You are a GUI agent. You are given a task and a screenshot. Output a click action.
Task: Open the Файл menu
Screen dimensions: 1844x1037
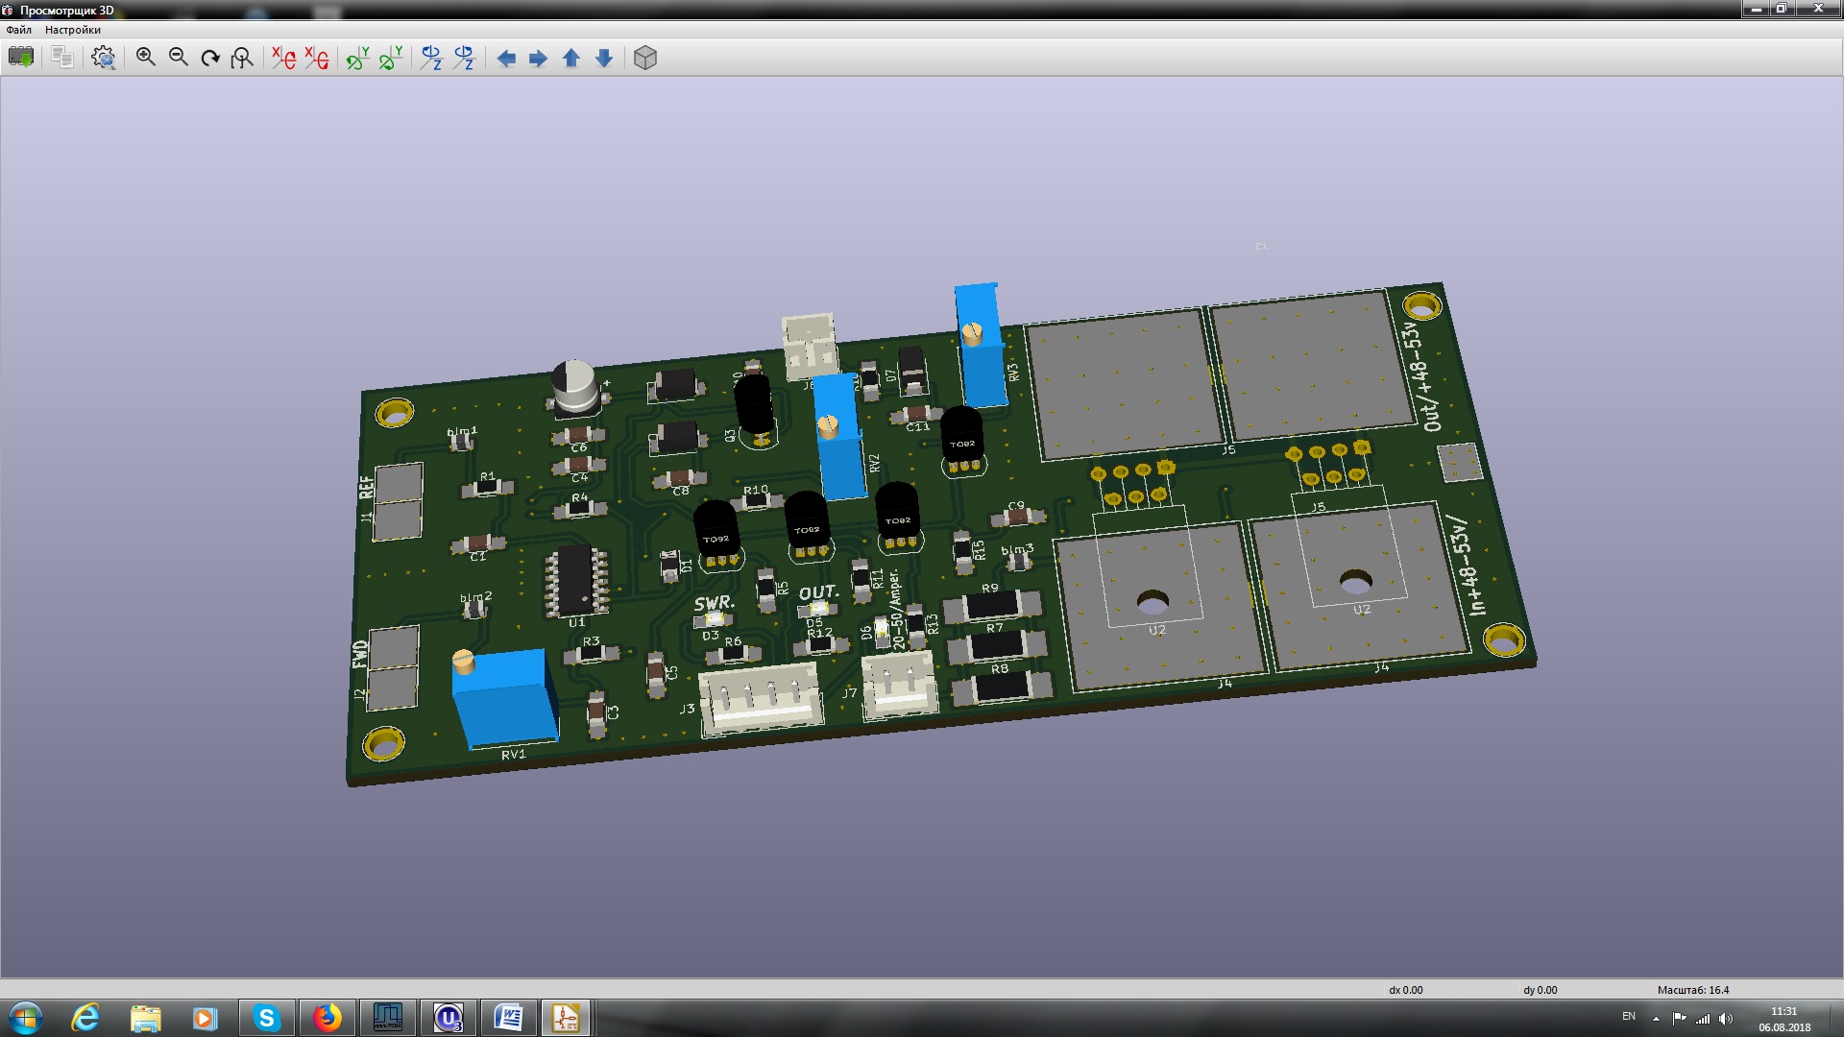[19, 30]
